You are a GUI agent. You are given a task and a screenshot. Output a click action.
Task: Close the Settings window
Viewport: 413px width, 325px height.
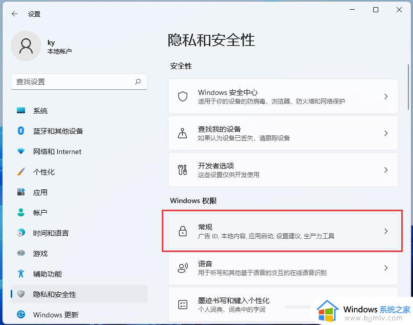click(x=399, y=10)
